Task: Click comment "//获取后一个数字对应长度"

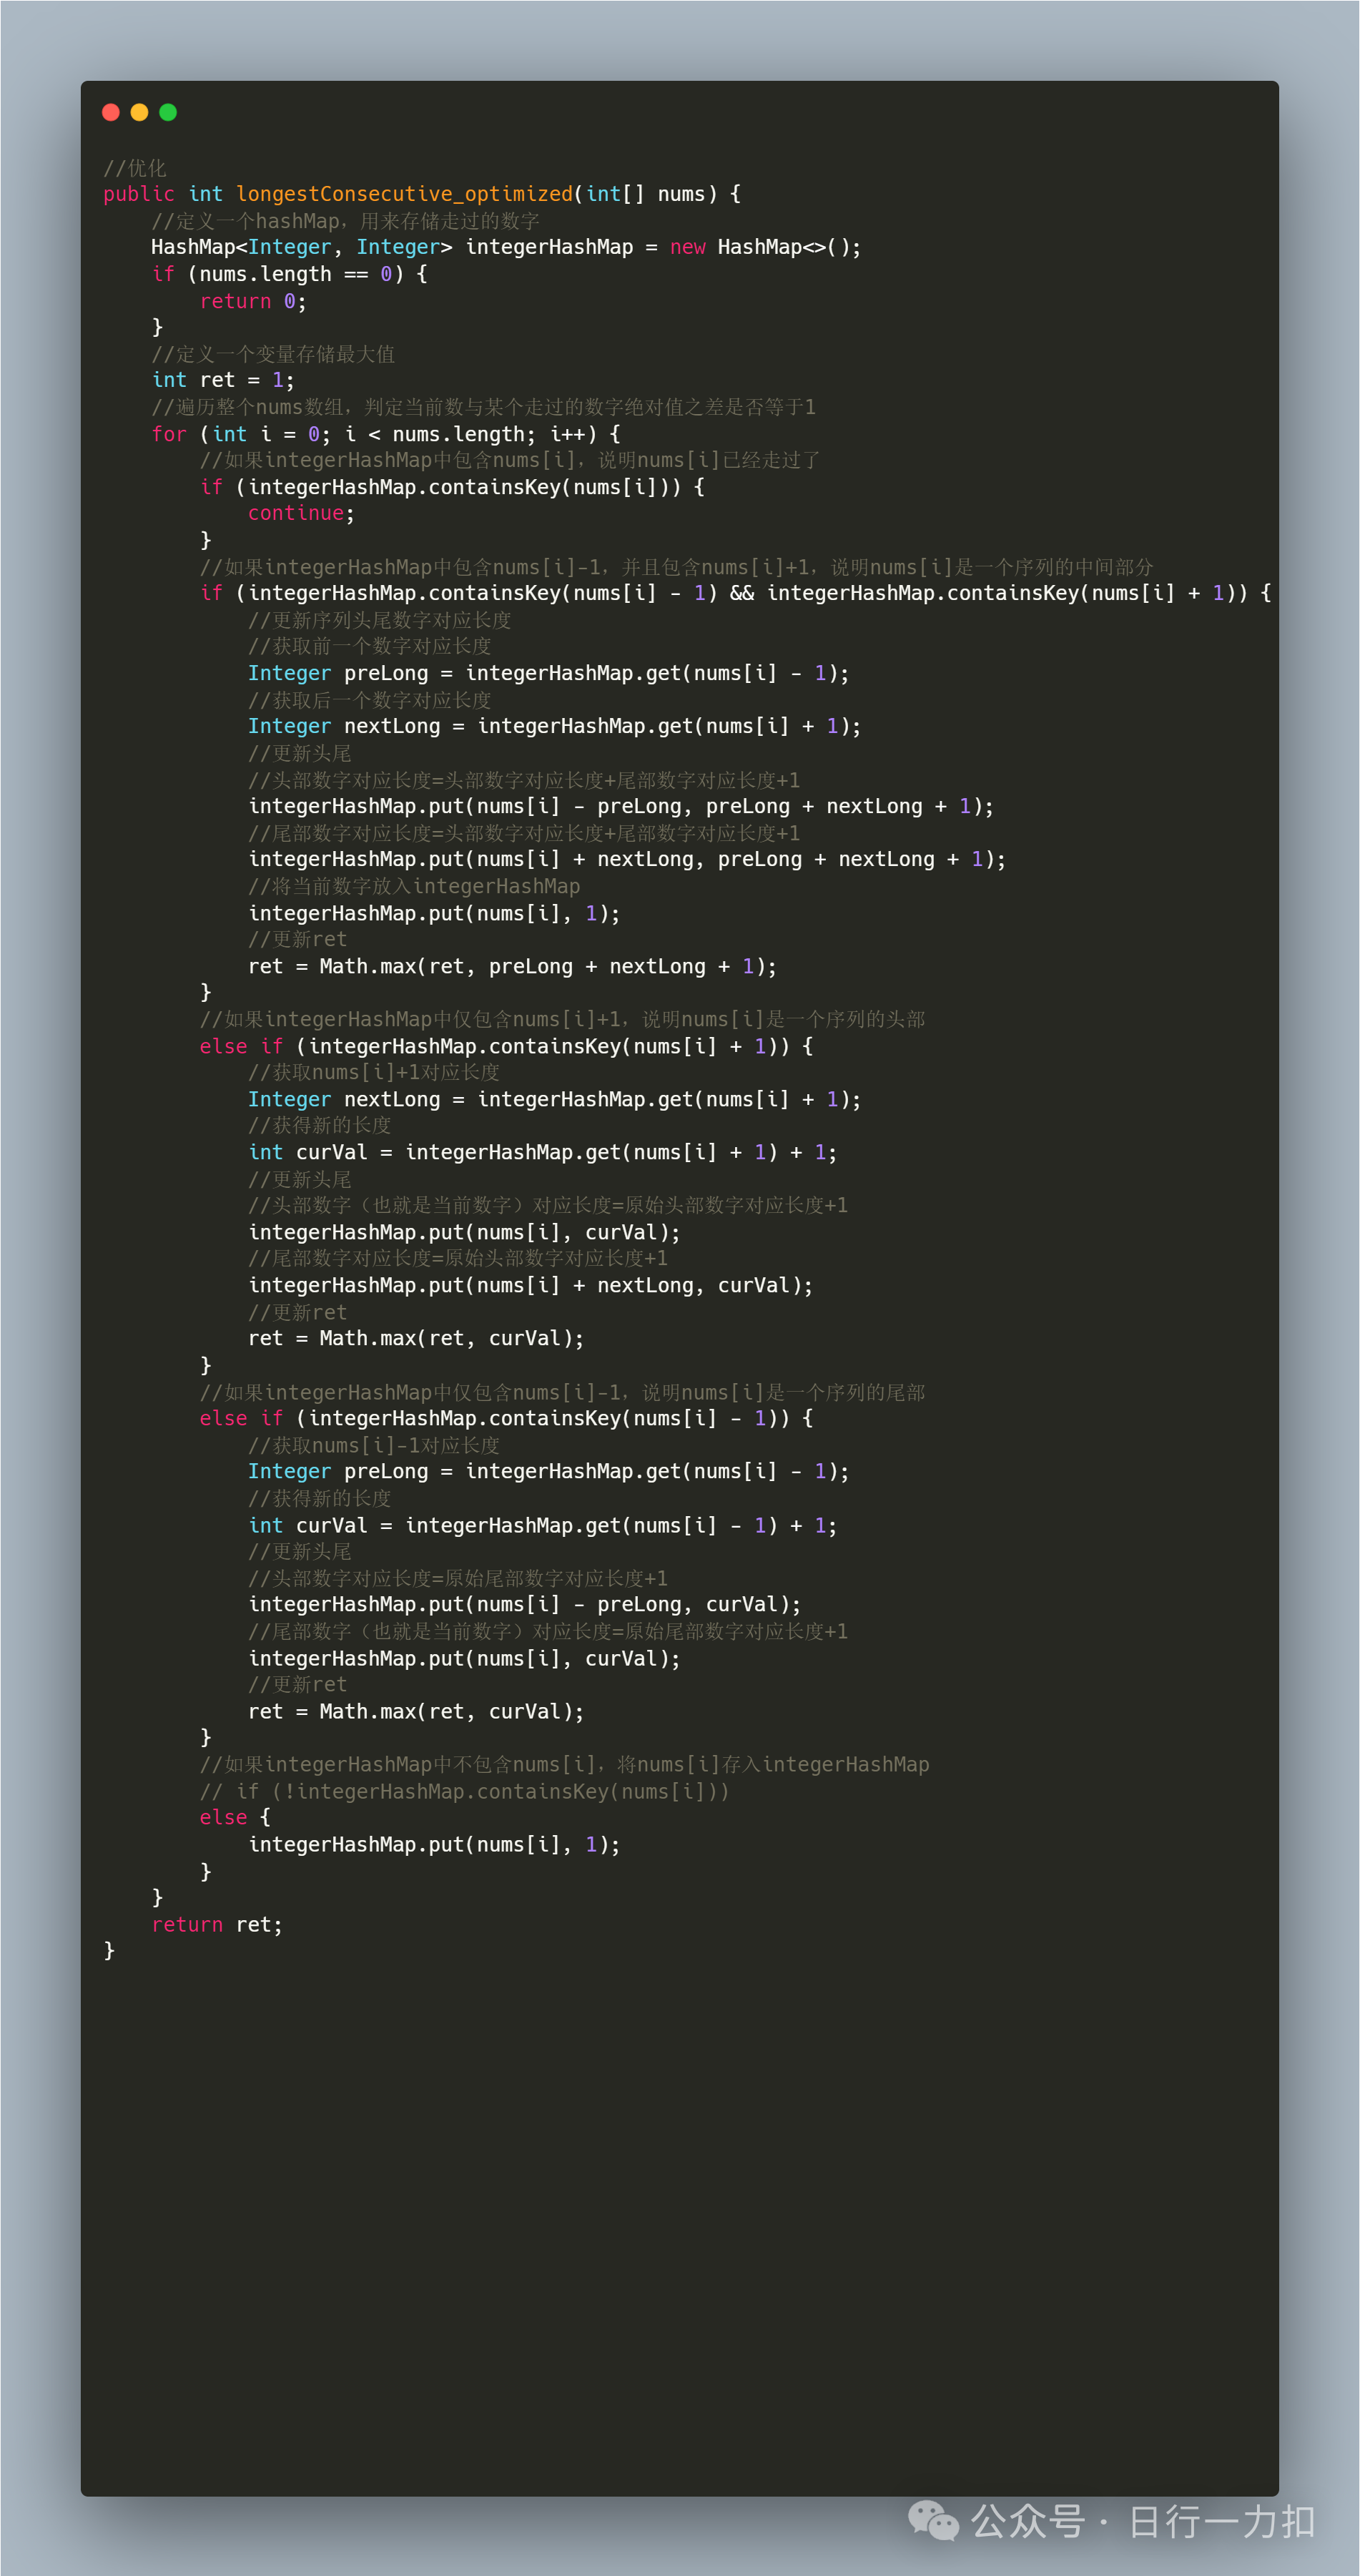Action: (370, 700)
